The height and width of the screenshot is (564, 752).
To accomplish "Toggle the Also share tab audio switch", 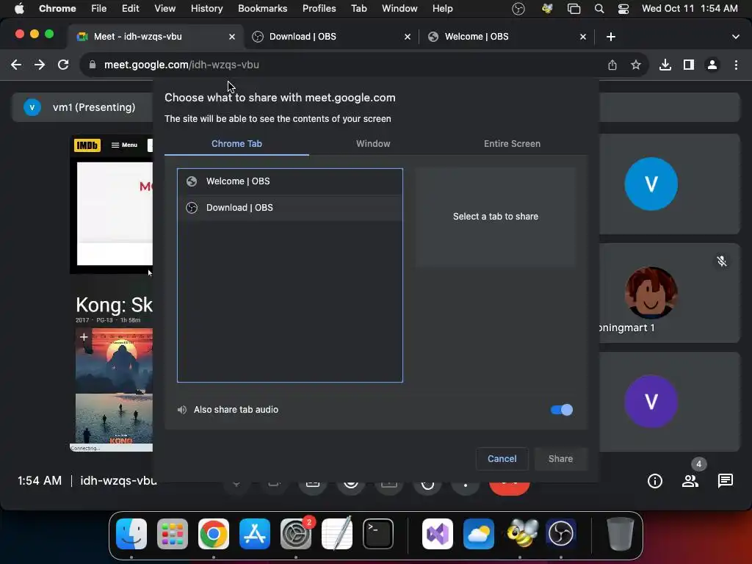I will click(x=561, y=410).
